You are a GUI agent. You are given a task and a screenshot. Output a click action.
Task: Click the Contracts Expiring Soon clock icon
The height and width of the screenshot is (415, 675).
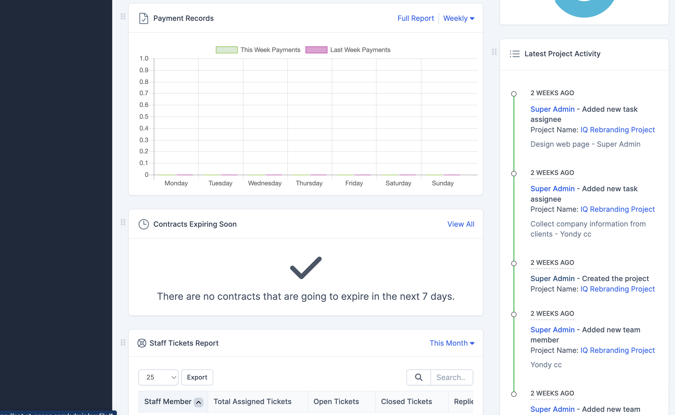pyautogui.click(x=143, y=224)
